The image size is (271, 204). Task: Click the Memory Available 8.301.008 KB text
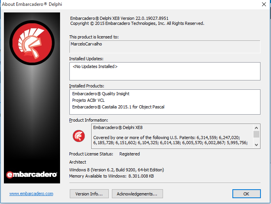[x=112, y=176]
